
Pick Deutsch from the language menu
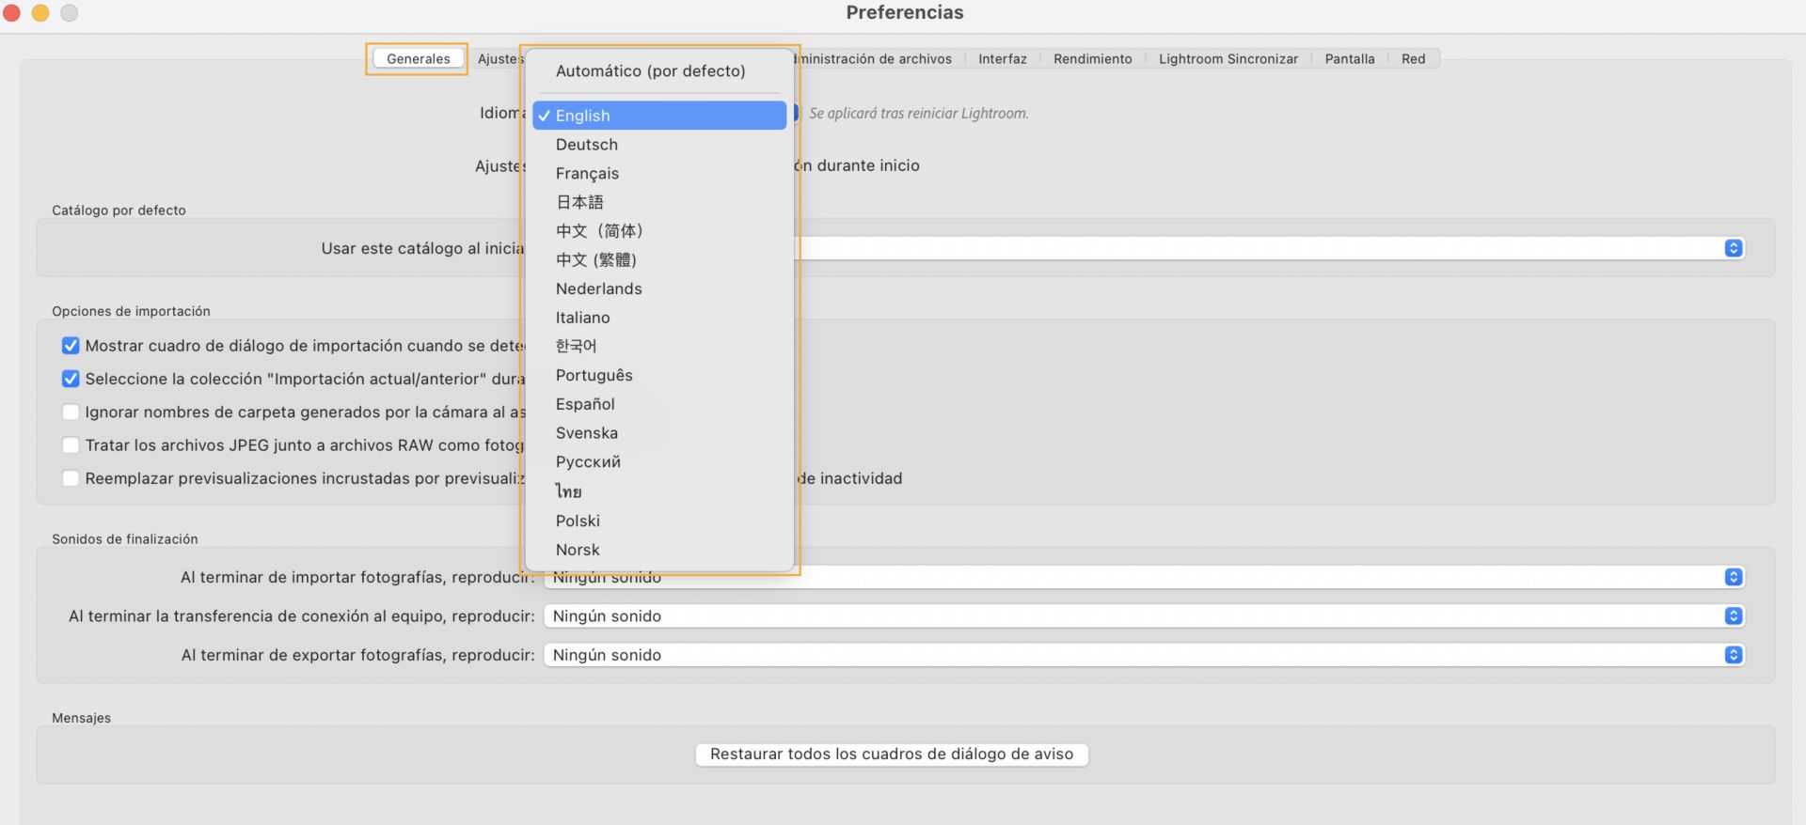(659, 145)
